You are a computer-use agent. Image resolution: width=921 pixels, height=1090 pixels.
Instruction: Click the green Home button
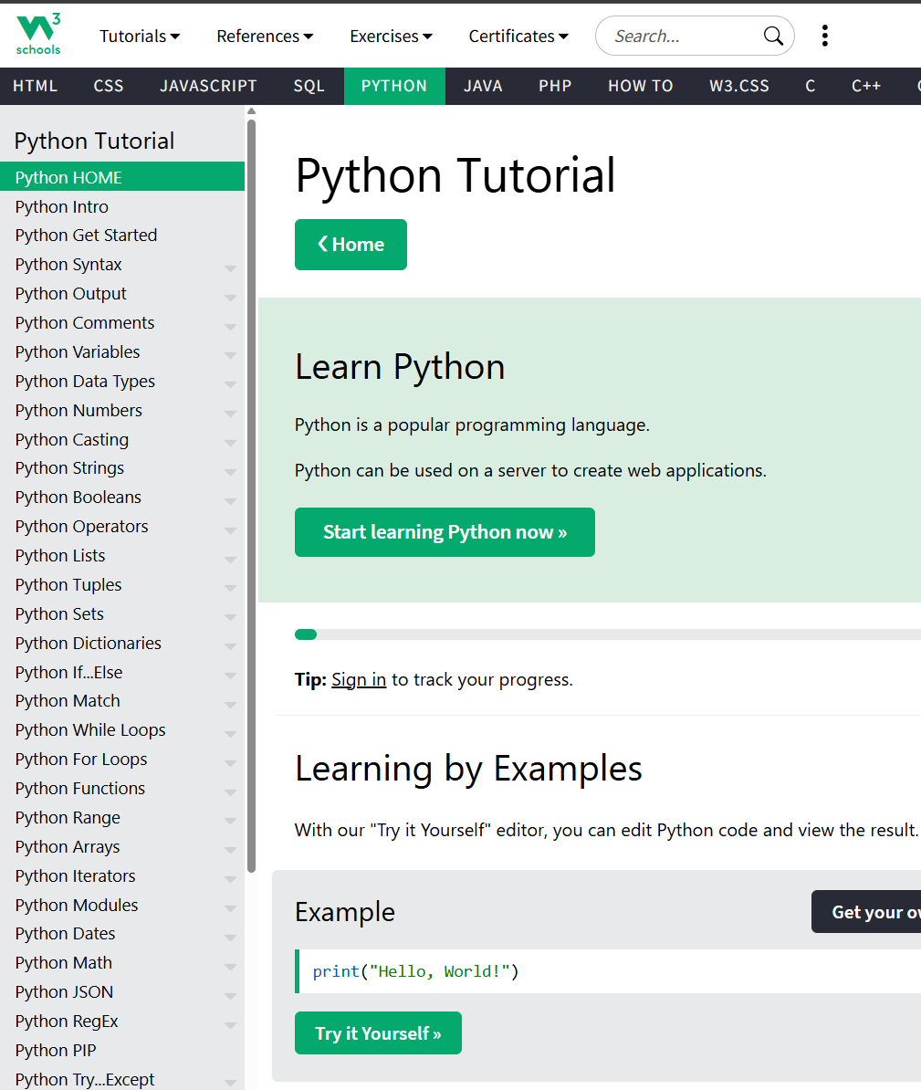351,245
